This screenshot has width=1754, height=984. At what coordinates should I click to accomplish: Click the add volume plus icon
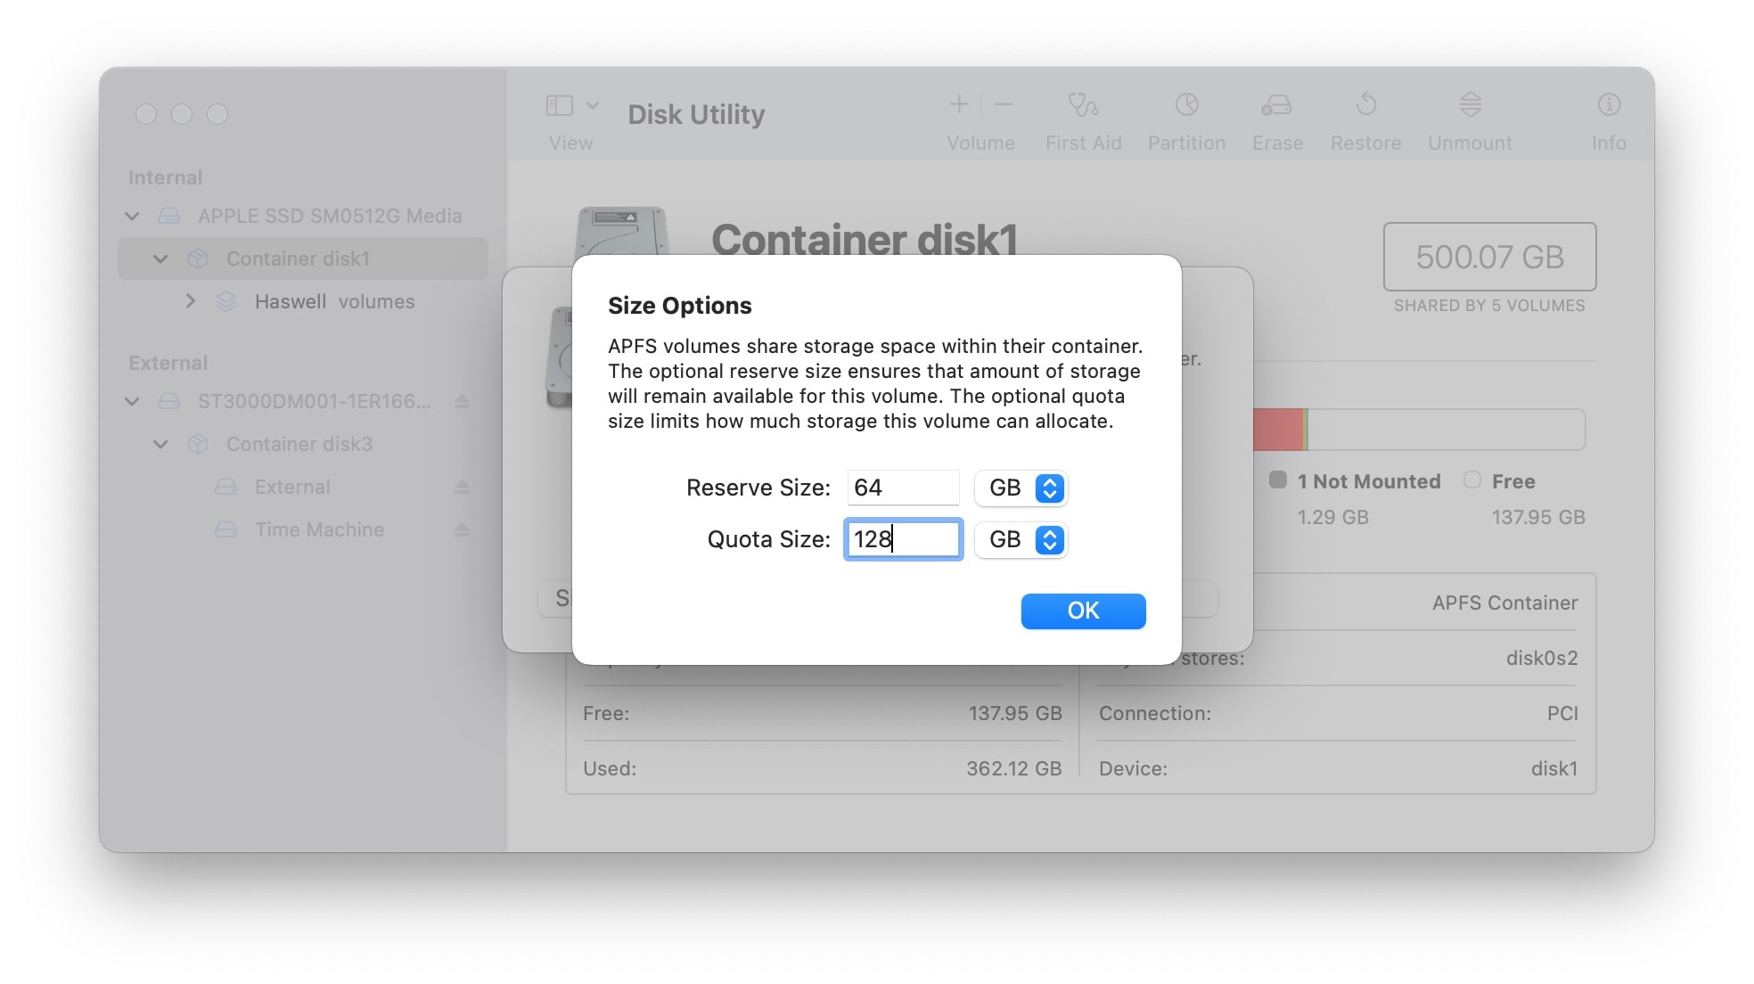(x=959, y=105)
